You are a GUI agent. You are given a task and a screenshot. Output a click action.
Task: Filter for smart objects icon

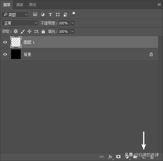(x=65, y=14)
